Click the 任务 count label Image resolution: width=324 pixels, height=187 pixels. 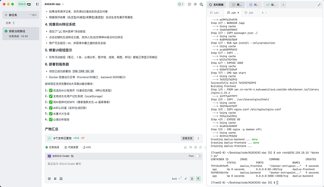[10, 23]
